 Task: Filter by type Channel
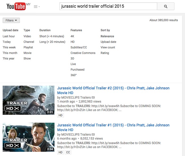point(29,42)
